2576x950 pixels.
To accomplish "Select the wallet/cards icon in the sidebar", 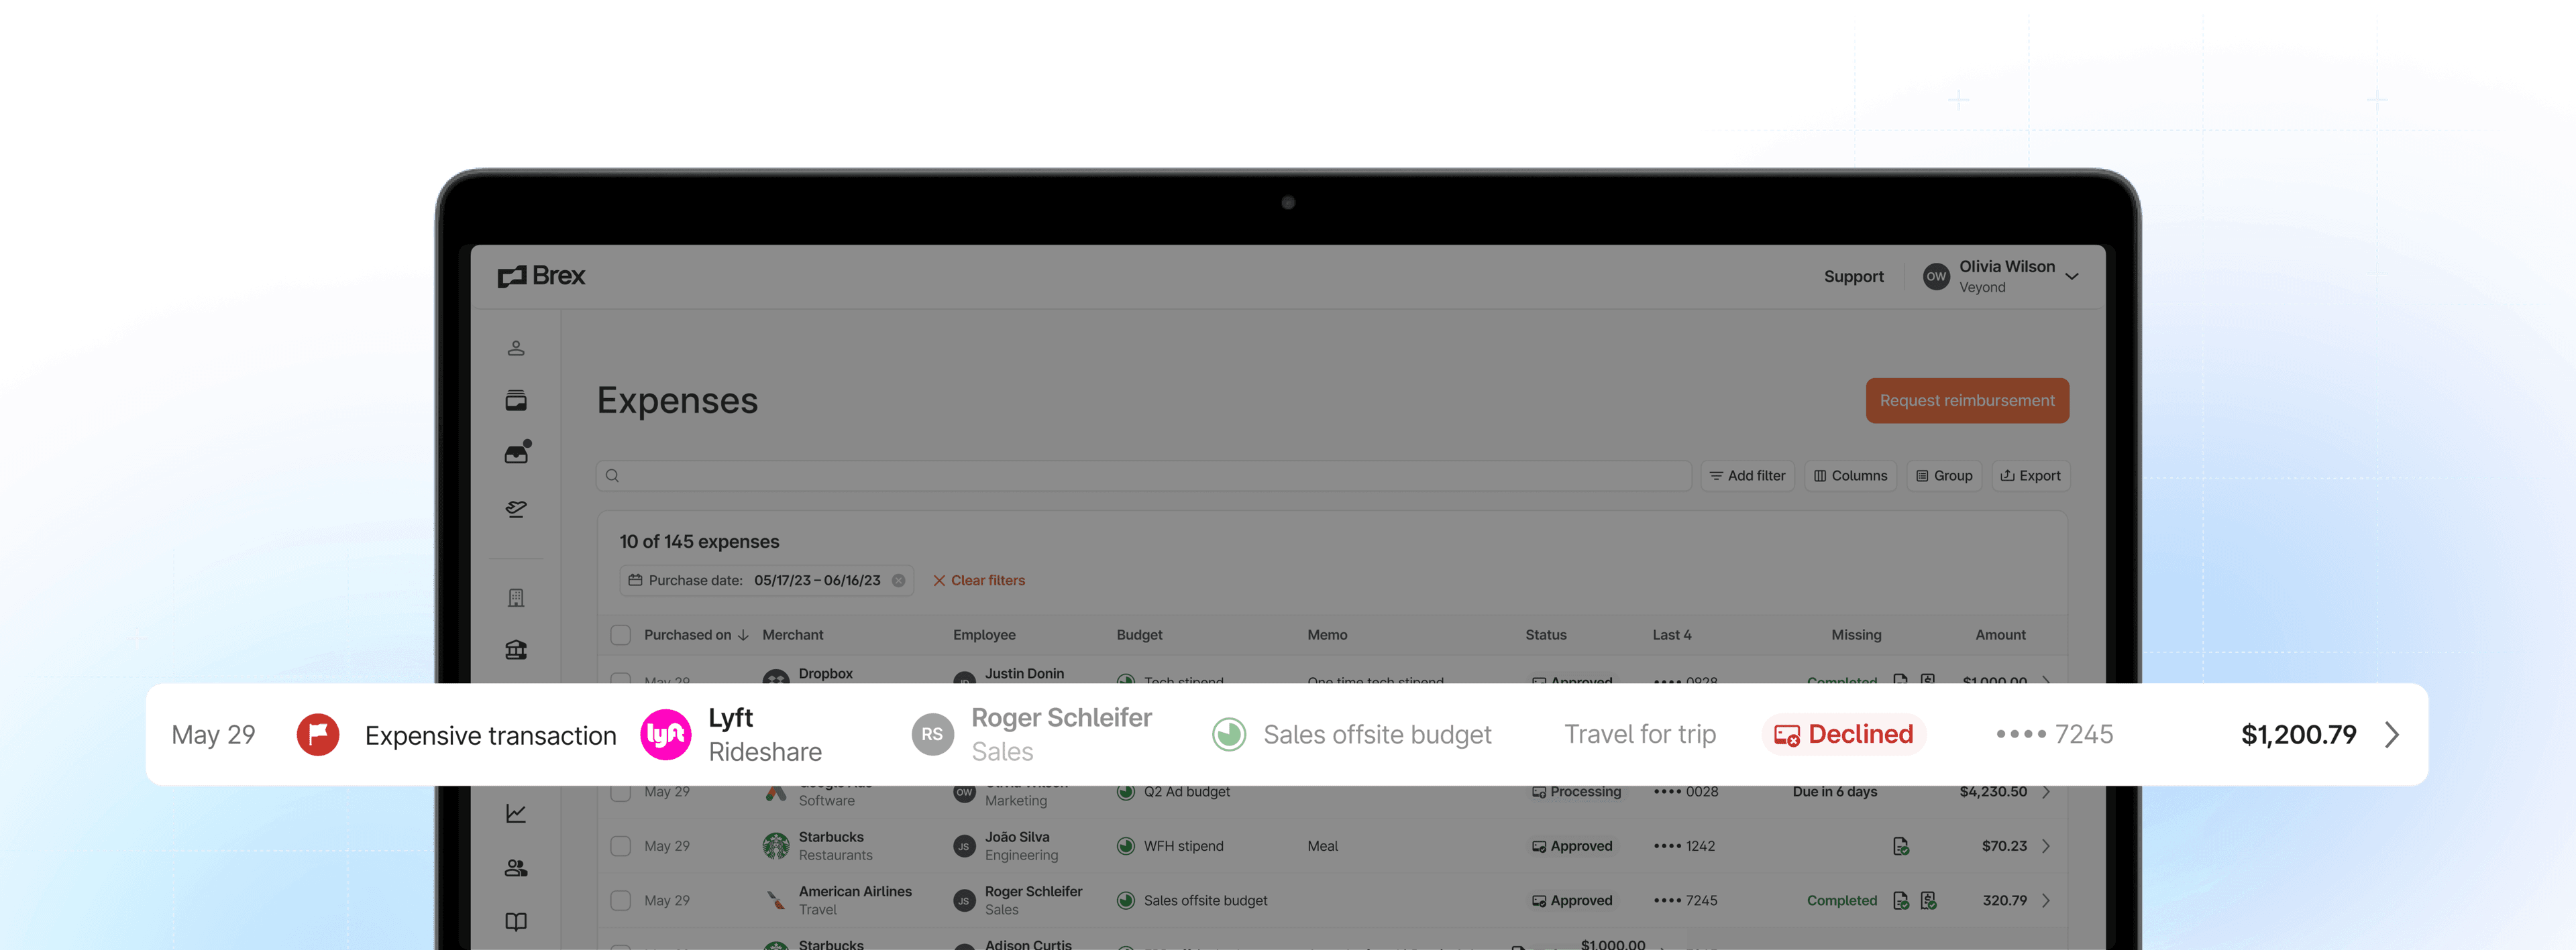I will [516, 400].
